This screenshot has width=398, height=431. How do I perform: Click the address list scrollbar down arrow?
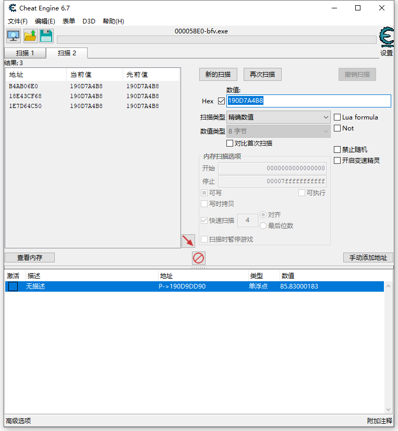pyautogui.click(x=389, y=409)
